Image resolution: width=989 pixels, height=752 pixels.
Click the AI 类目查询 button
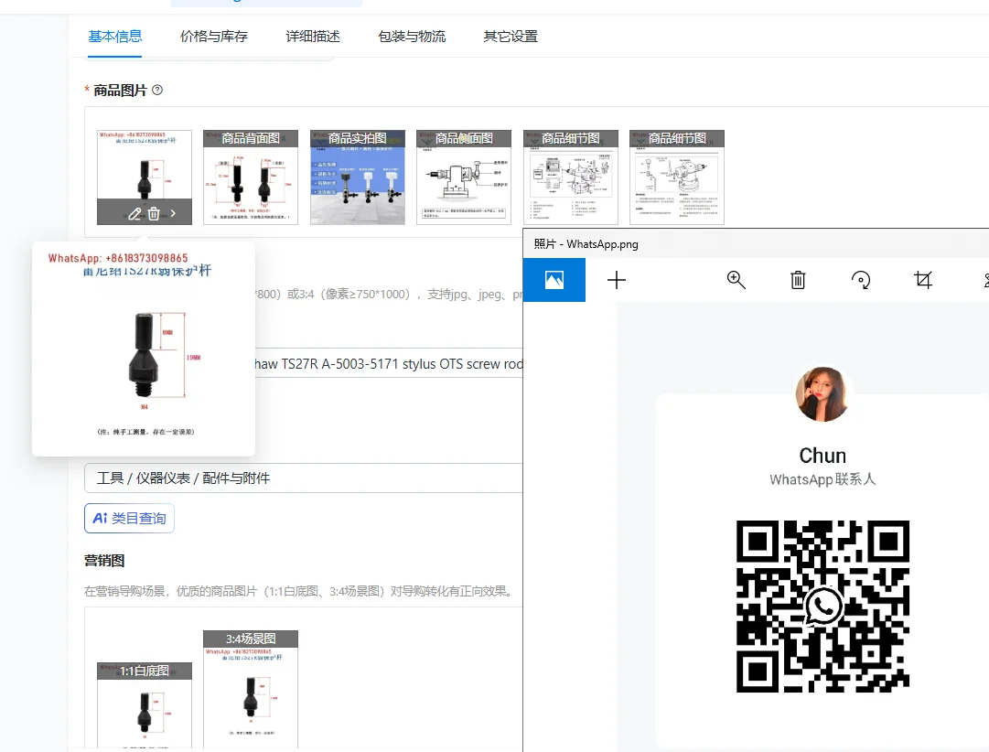pos(129,519)
